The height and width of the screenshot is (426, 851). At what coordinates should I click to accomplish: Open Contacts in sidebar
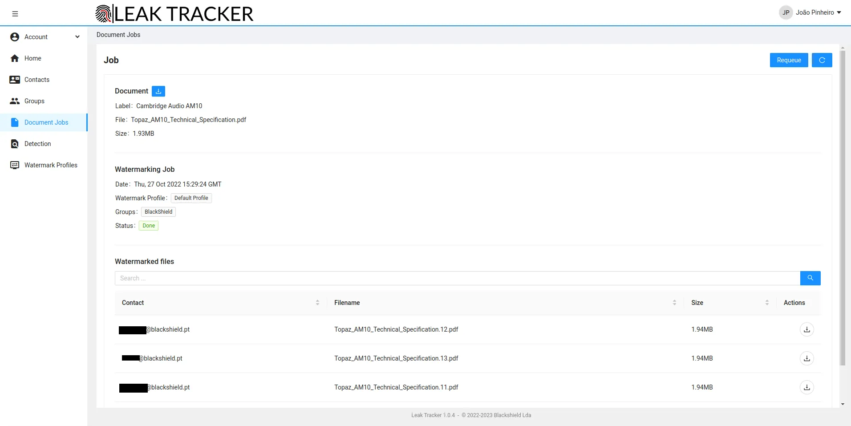pyautogui.click(x=44, y=80)
